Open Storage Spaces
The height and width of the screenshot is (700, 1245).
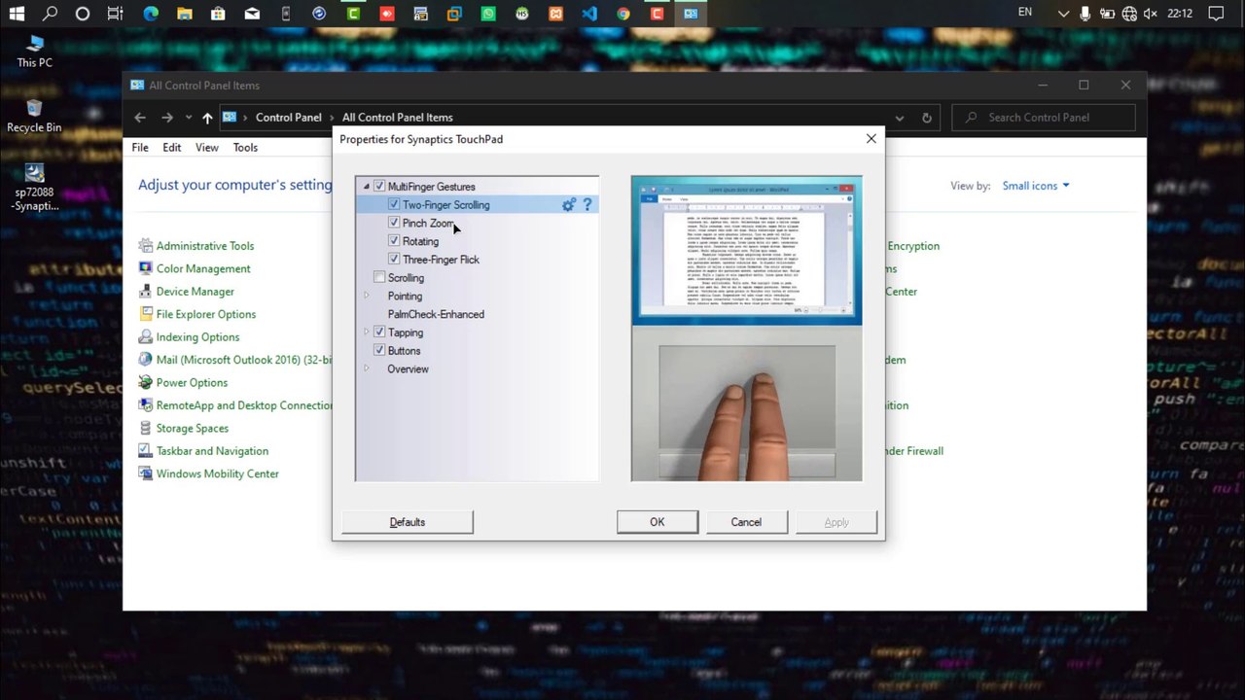click(x=193, y=429)
